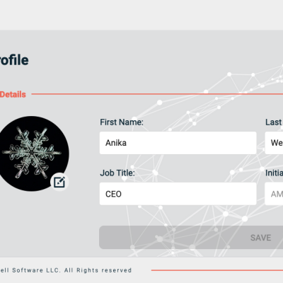Open the snowflake profile avatar image
Image resolution: width=283 pixels, height=283 pixels.
point(32,154)
